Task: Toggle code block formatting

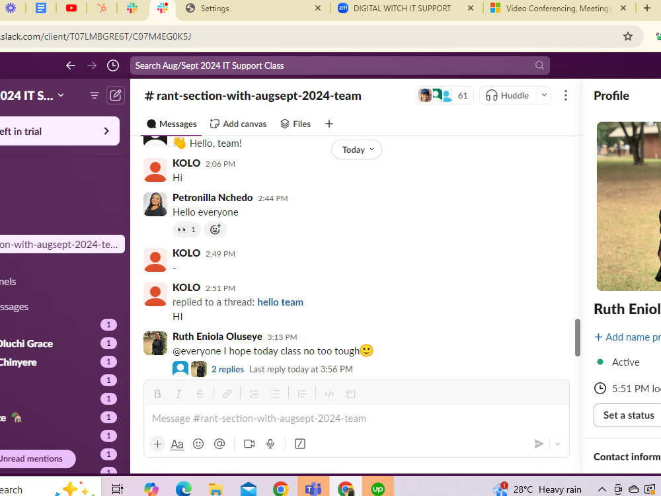Action: [351, 394]
